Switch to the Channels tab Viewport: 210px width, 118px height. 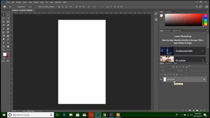(x=168, y=63)
